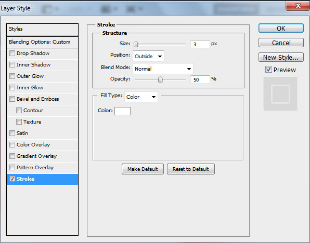Viewport: 310px width, 243px height.
Task: Tick the Inner Shadow checkbox
Action: coord(12,65)
